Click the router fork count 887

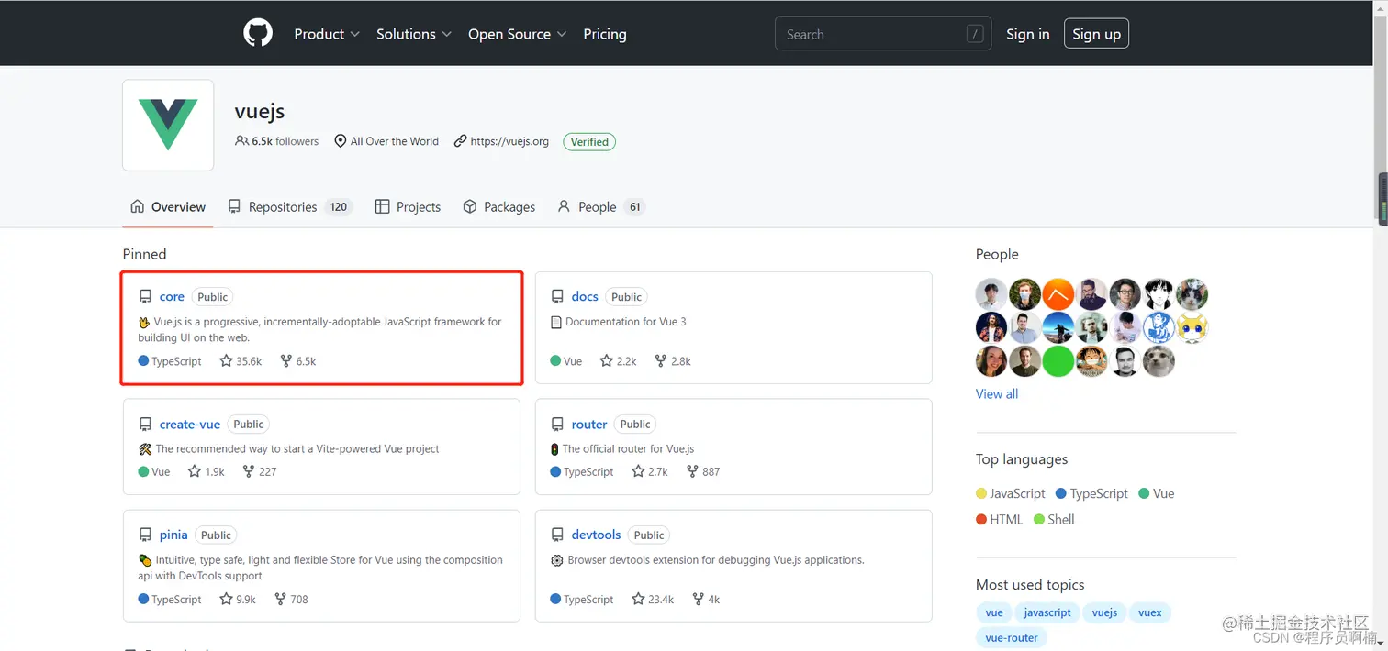point(703,471)
